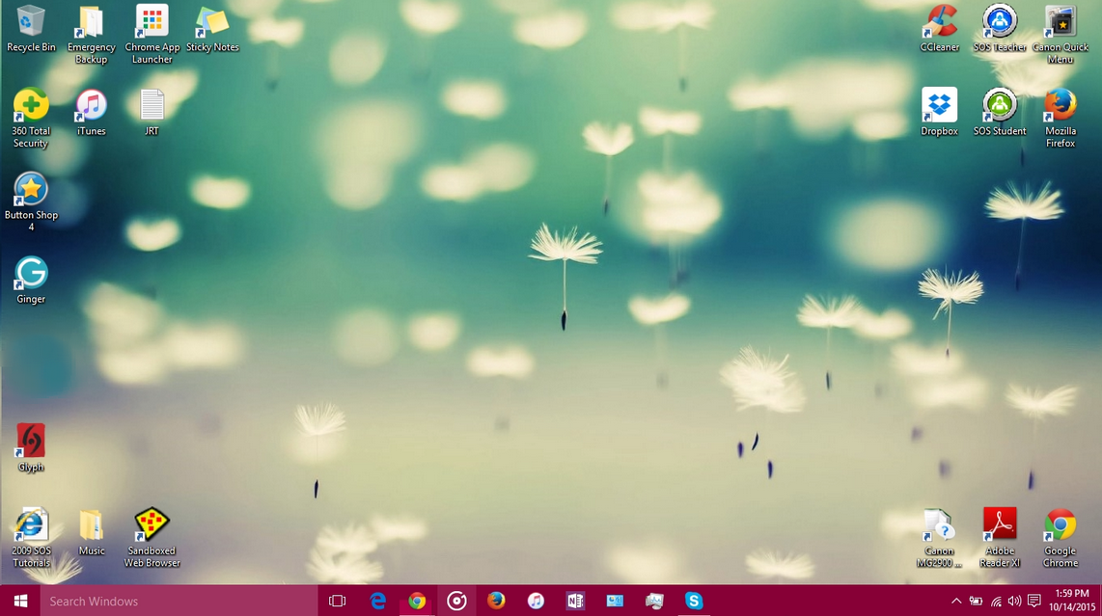Open the monitor-with-chart app on the taskbar
The image size is (1102, 616).
pyautogui.click(x=654, y=602)
